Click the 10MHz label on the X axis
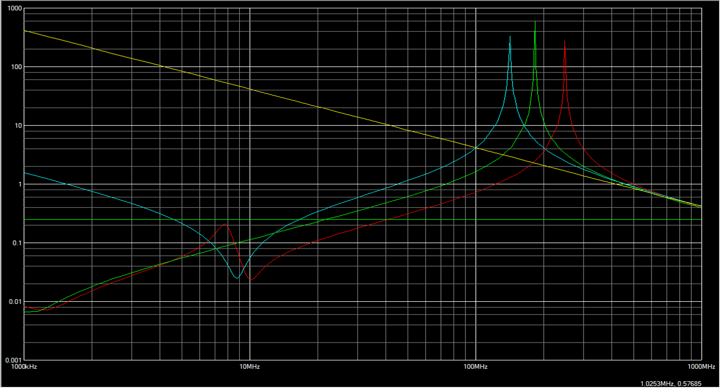Viewport: 721px width, 388px height. tap(250, 367)
